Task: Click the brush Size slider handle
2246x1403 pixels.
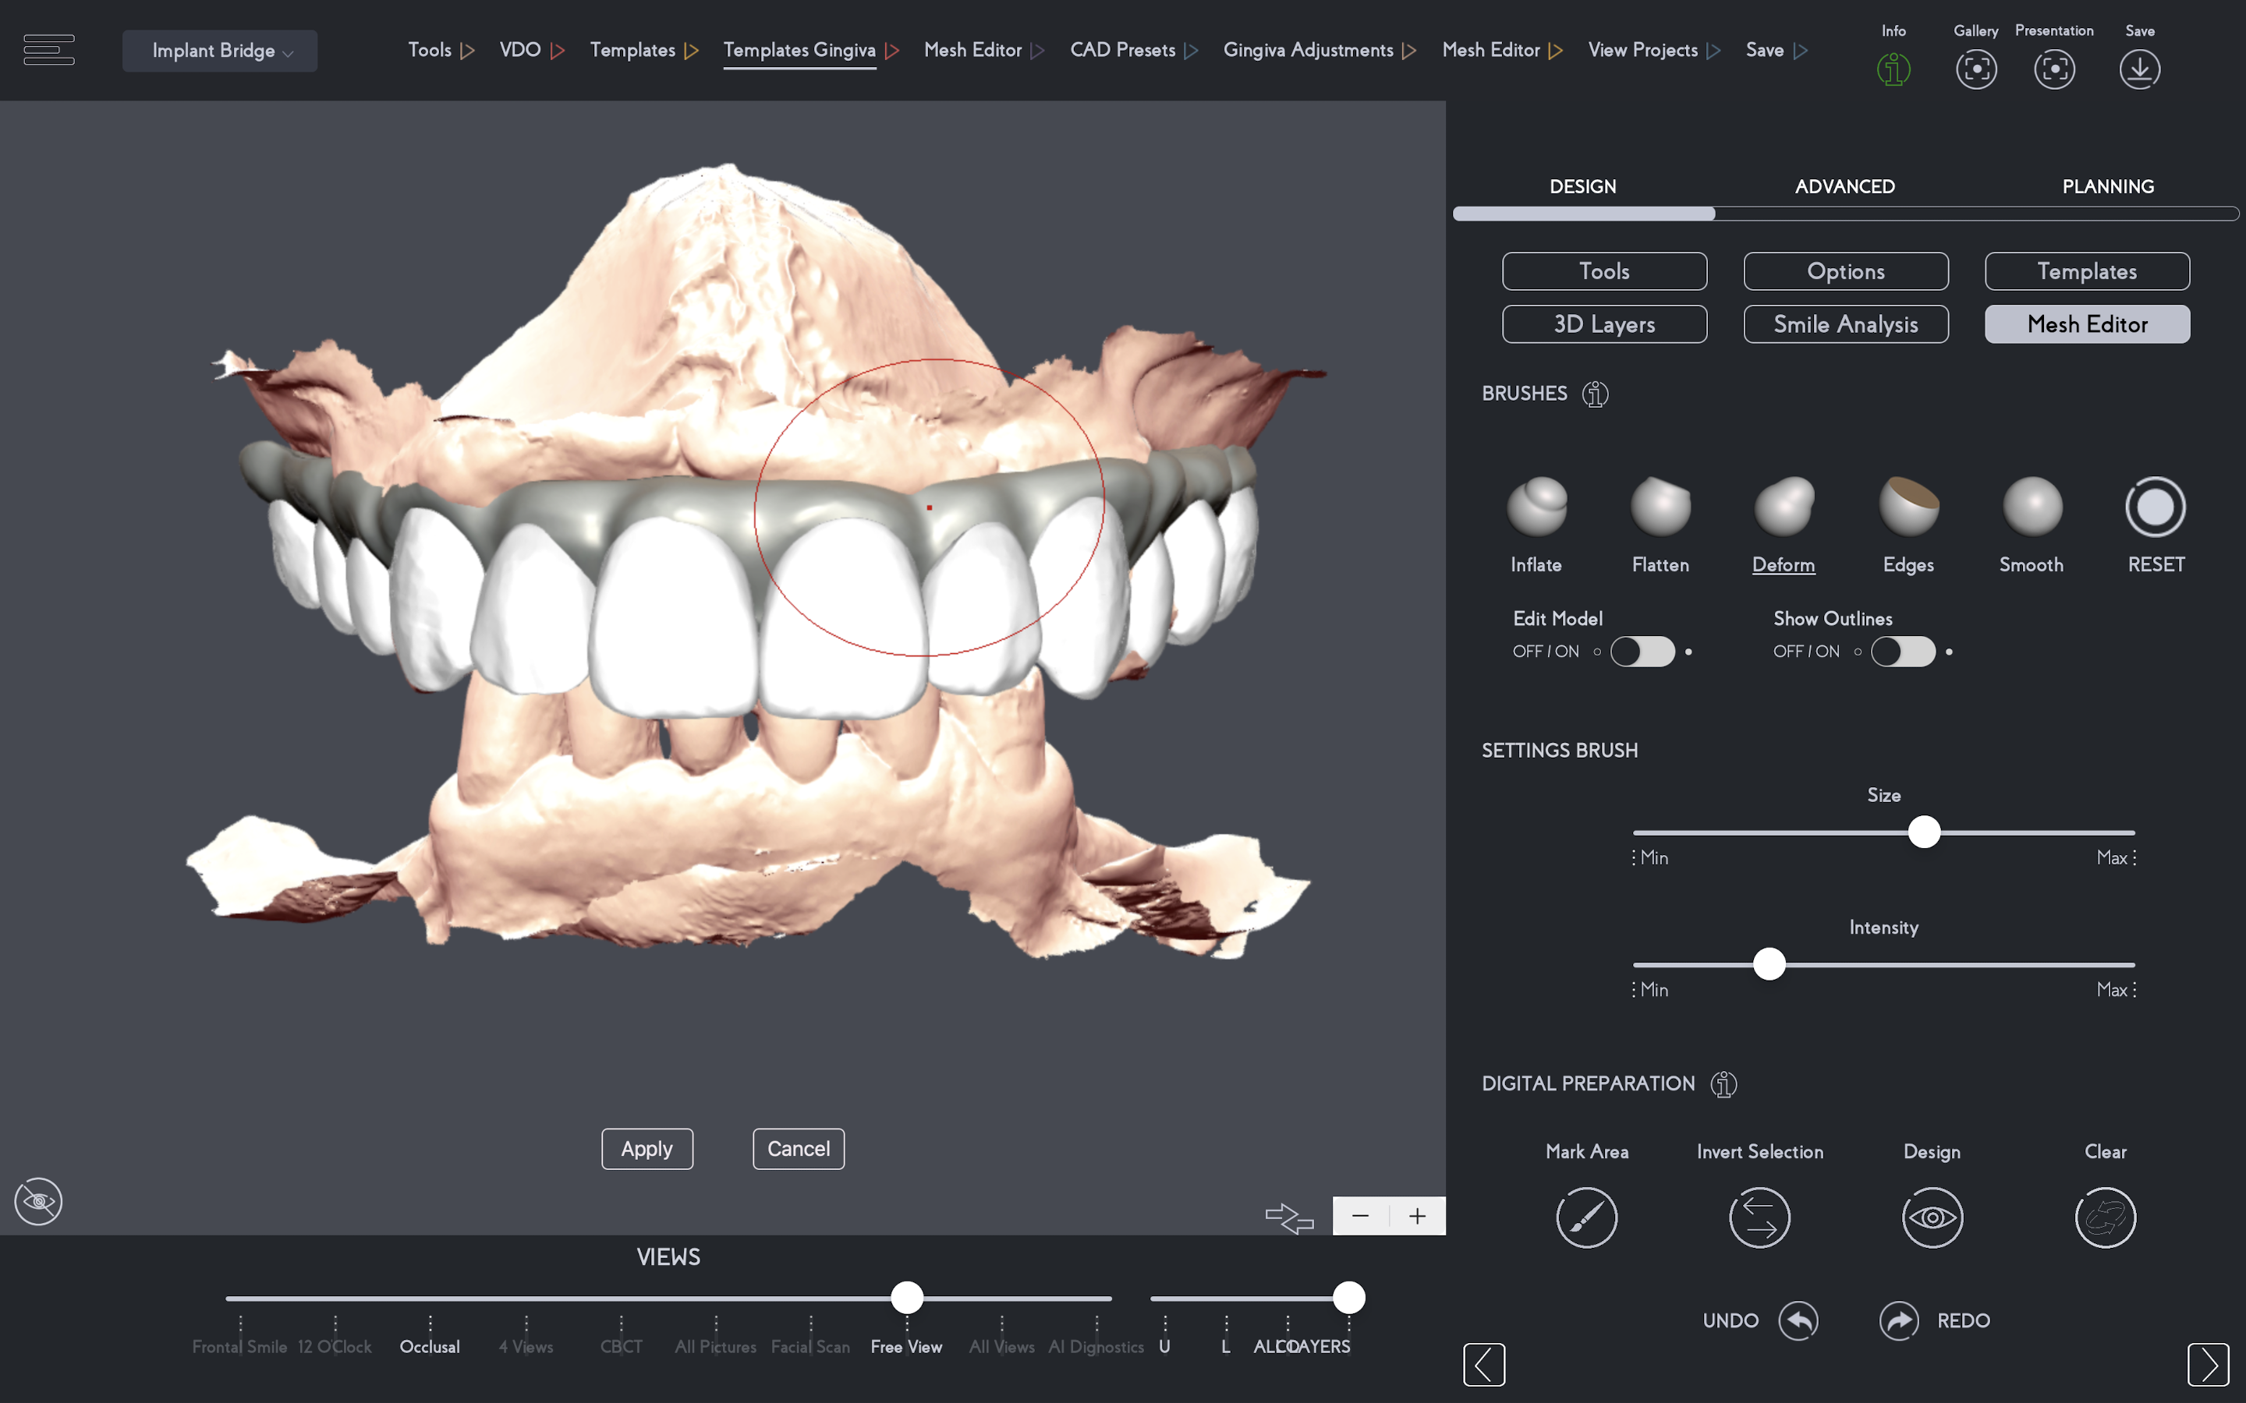Action: click(x=1924, y=832)
